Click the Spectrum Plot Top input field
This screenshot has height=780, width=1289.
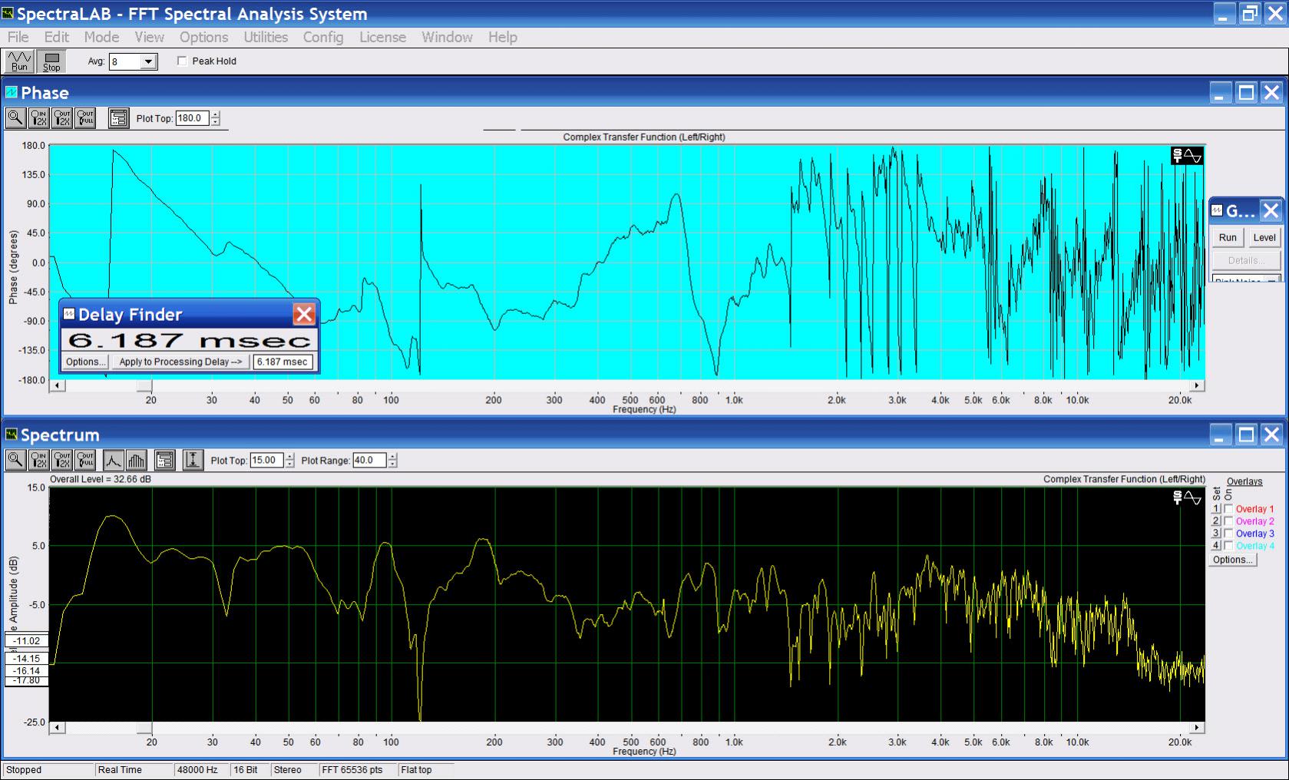click(x=266, y=461)
